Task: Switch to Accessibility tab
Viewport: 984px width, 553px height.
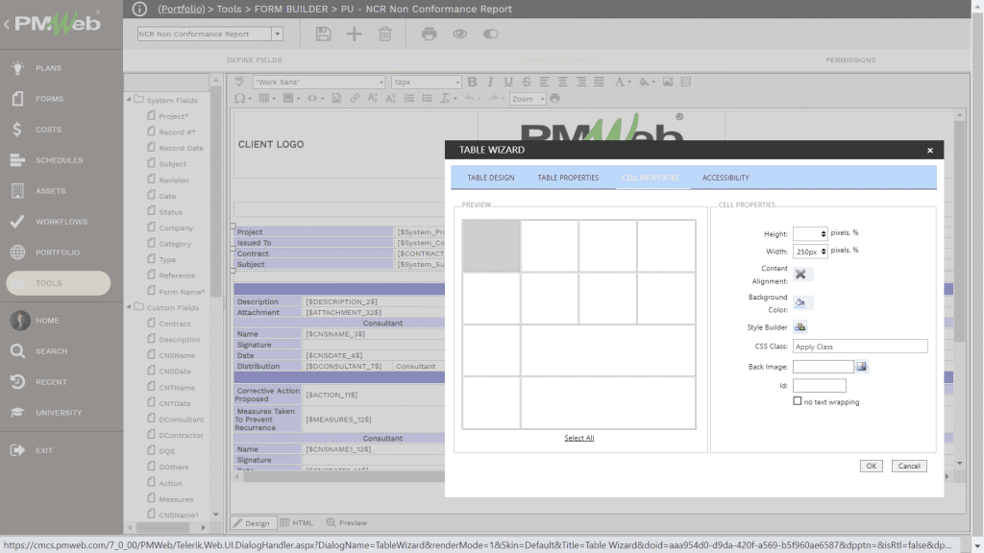Action: tap(726, 178)
